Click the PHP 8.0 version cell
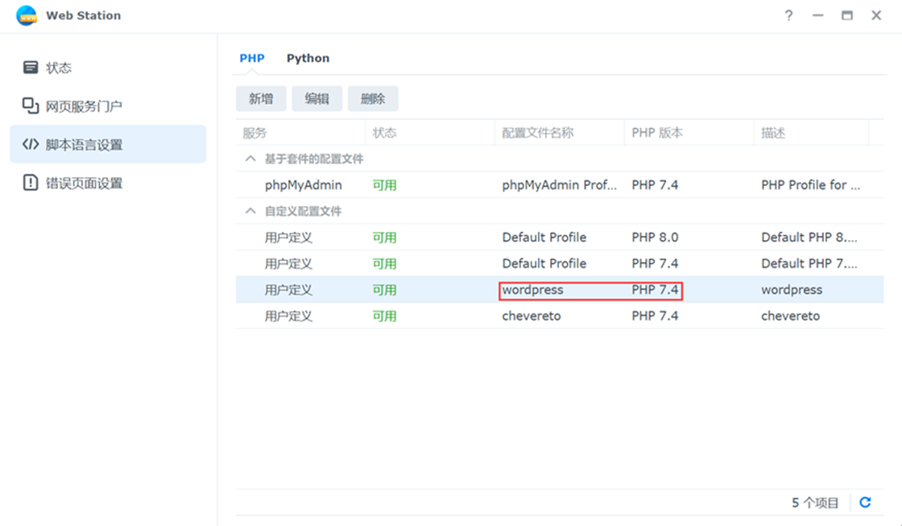Image resolution: width=902 pixels, height=526 pixels. tap(655, 237)
